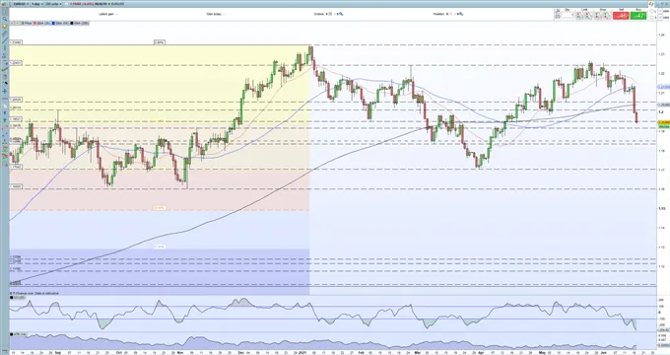Viewport: 670px width, 355px height.
Task: Open the Orders magnifier icon
Action: tap(341, 14)
